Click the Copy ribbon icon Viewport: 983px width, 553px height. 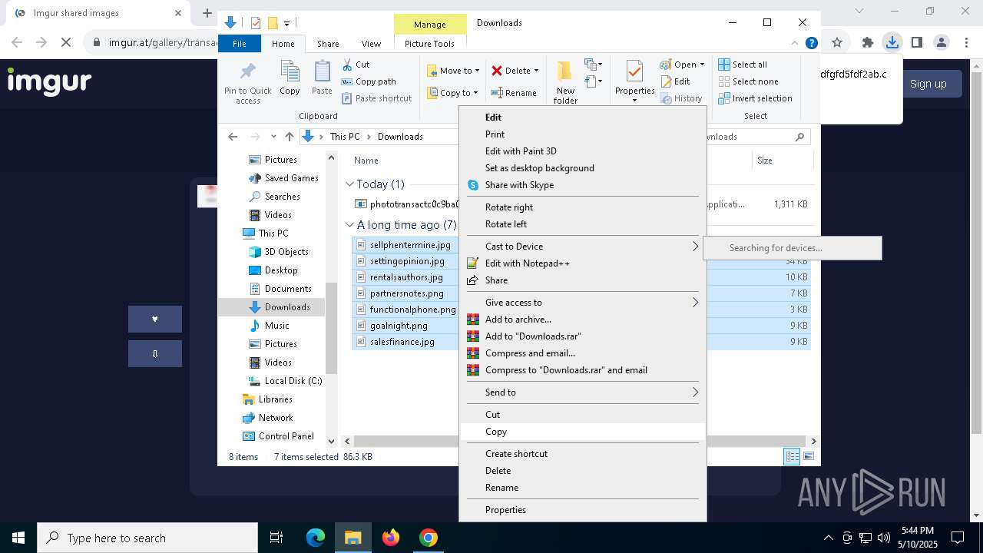pos(290,78)
